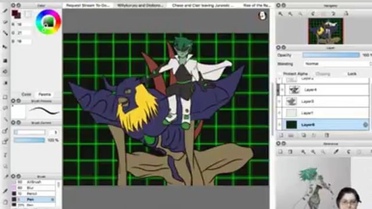Select Layer3 in the layer list
The image size is (372, 209).
323,102
